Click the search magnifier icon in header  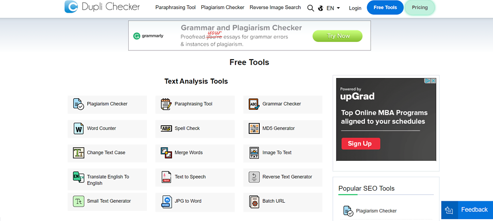[x=310, y=8]
